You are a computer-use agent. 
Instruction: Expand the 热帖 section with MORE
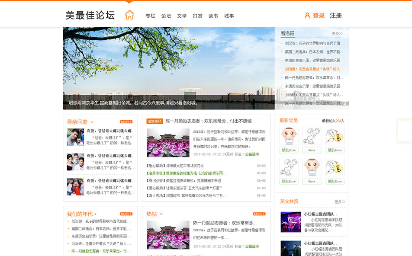click(x=259, y=214)
